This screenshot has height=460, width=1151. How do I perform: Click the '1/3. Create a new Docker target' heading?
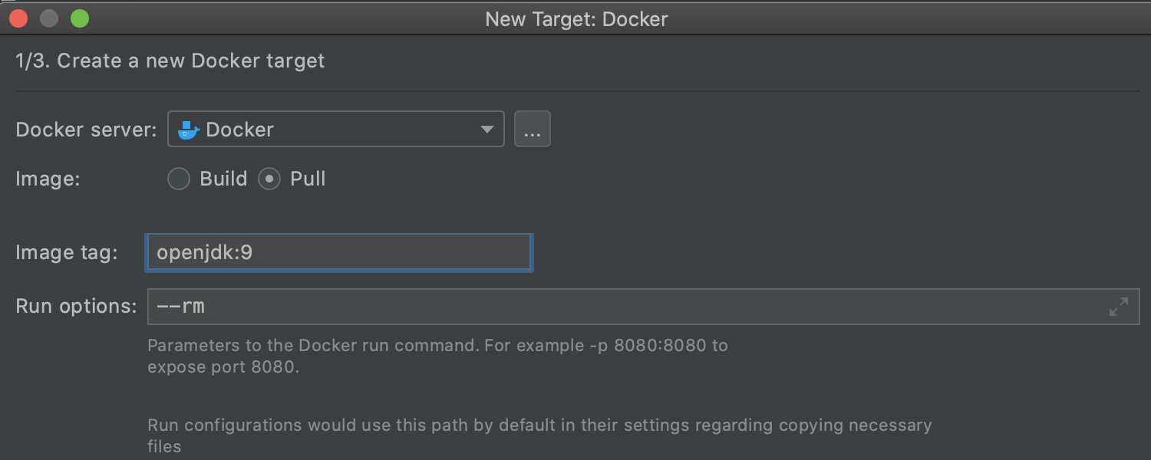pyautogui.click(x=170, y=61)
